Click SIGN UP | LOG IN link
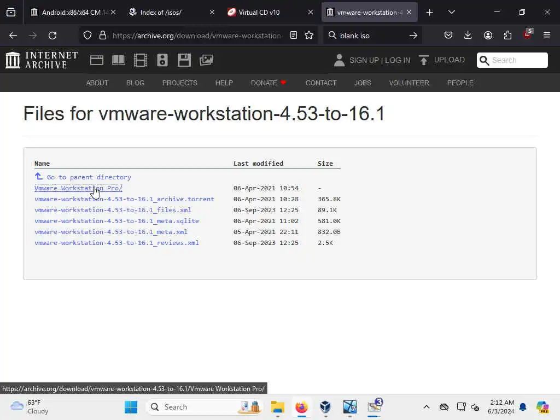Screen dimensions: 560x420 [x=380, y=60]
